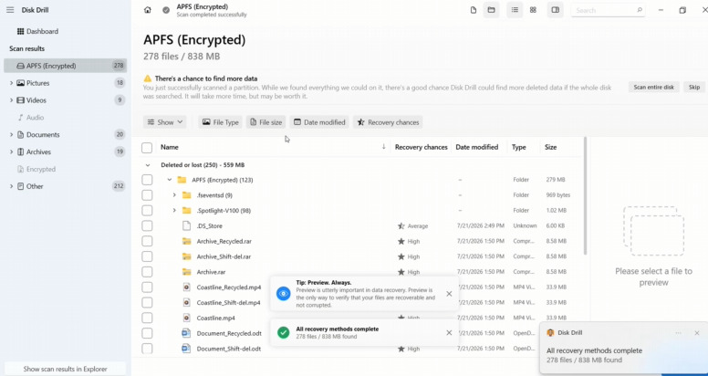This screenshot has height=376, width=708.
Task: Check the Archive_Shift-del.rar checkbox
Action: pyautogui.click(x=147, y=256)
